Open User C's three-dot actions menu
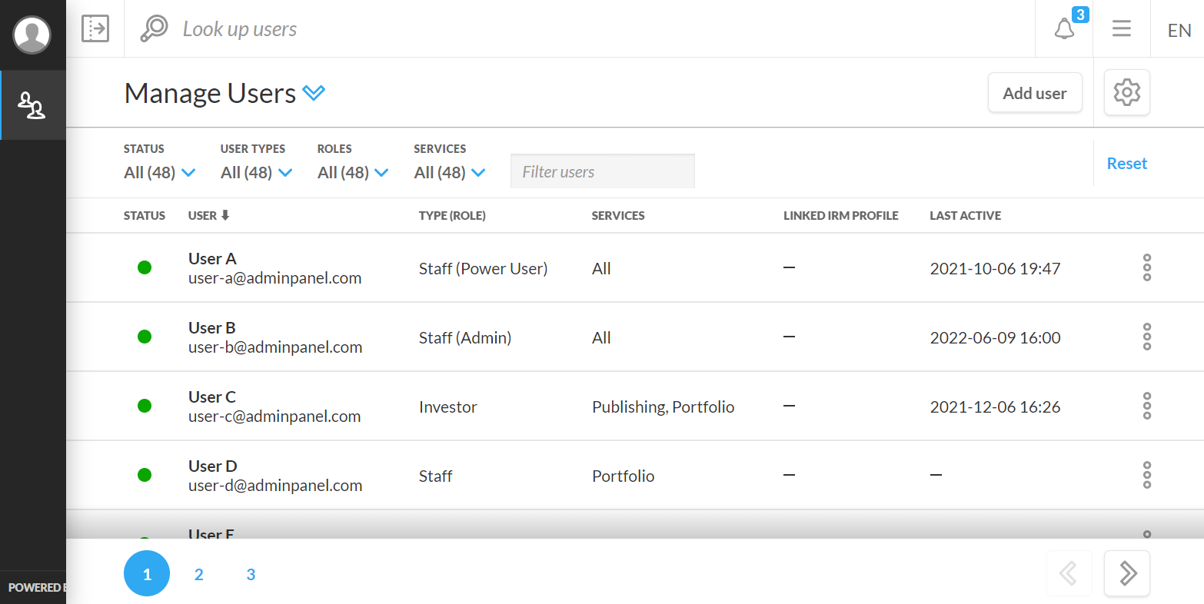Viewport: 1204px width, 604px height. pos(1146,406)
